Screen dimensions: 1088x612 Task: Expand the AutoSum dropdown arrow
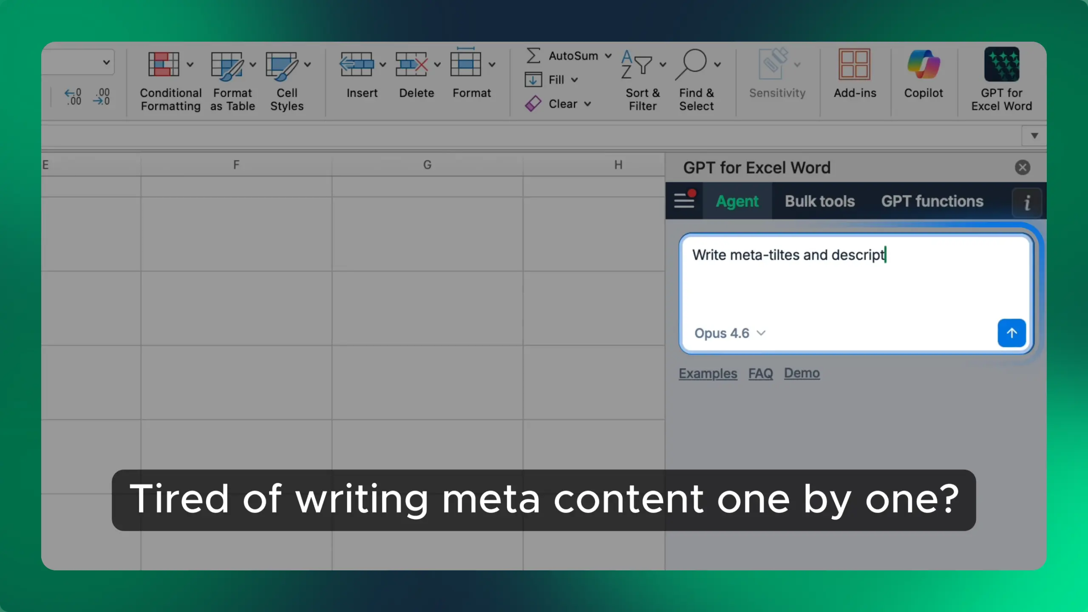(x=608, y=56)
